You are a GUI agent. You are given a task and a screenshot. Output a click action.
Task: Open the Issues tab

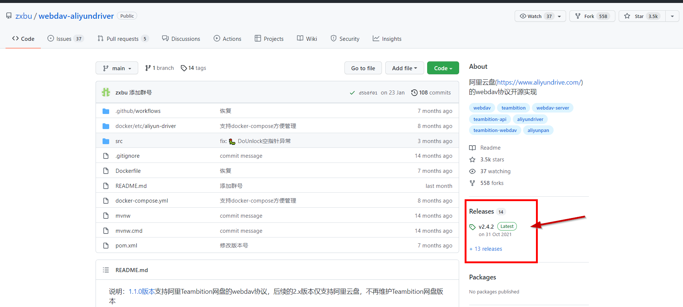[66, 39]
